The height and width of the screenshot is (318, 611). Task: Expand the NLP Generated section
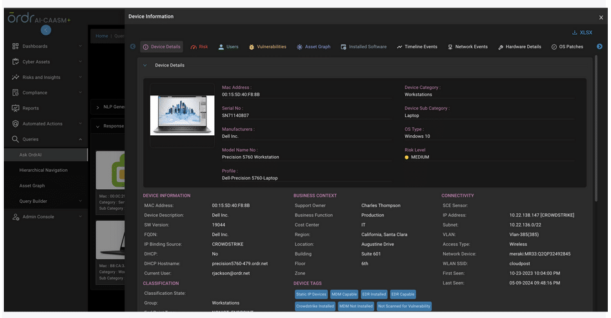point(97,107)
